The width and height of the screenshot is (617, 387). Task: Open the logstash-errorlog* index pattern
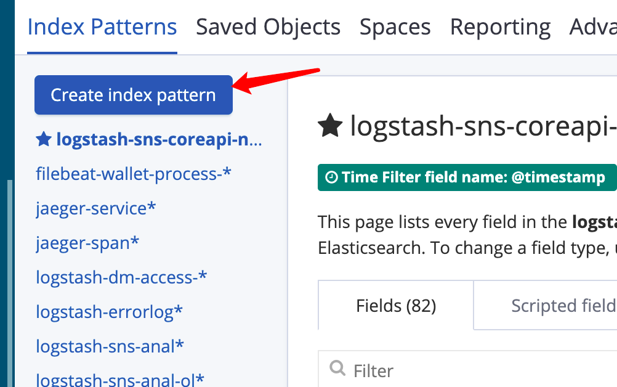click(x=109, y=312)
